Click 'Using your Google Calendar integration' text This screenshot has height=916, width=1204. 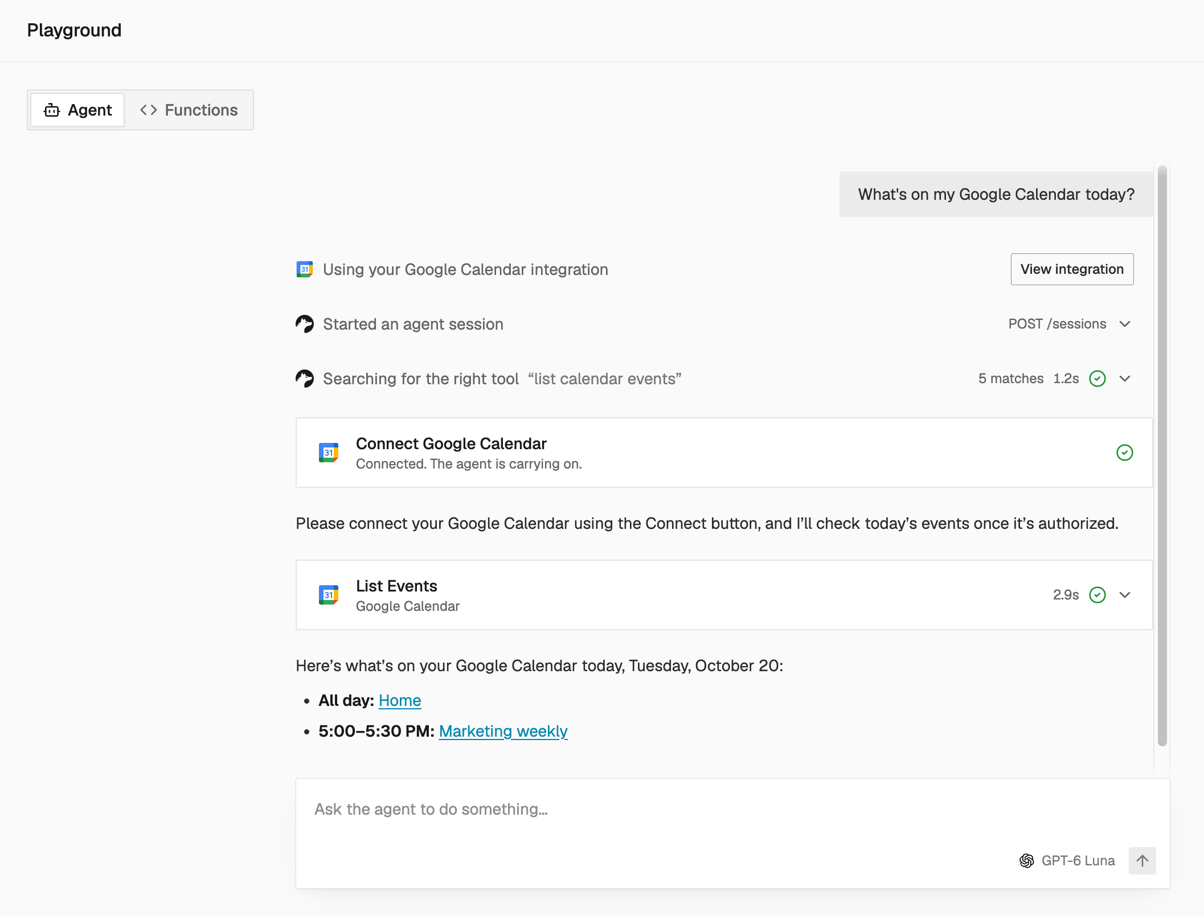pyautogui.click(x=465, y=269)
